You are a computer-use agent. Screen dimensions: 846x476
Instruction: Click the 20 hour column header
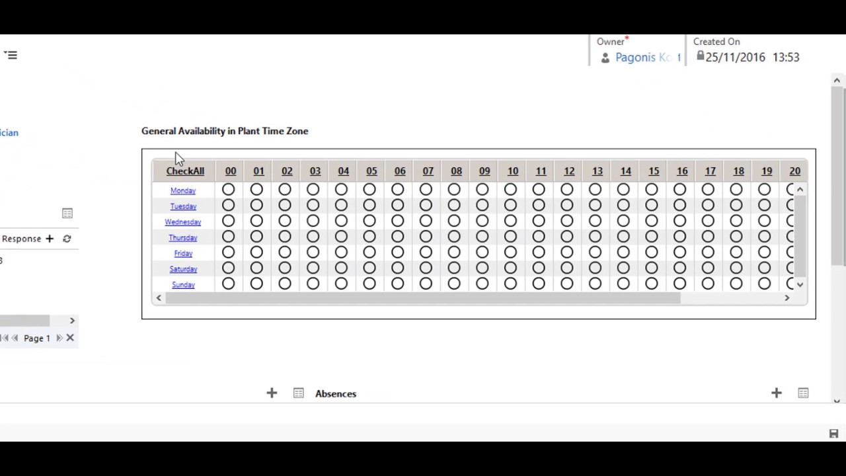point(795,171)
